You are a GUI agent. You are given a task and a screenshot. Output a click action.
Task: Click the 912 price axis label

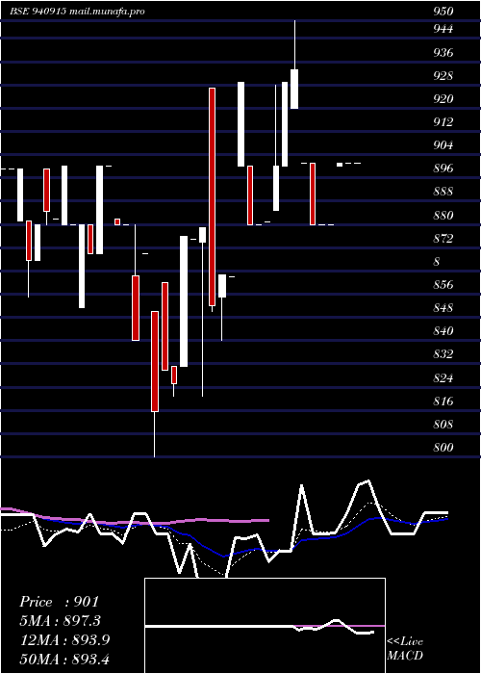[443, 122]
